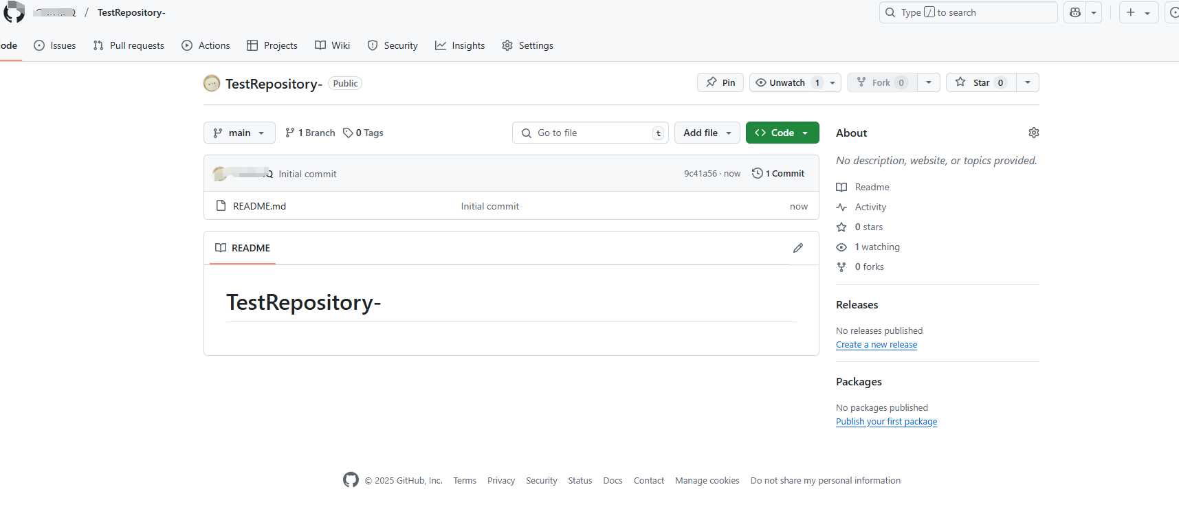
Task: Open commit hash 9c41a56
Action: point(700,174)
